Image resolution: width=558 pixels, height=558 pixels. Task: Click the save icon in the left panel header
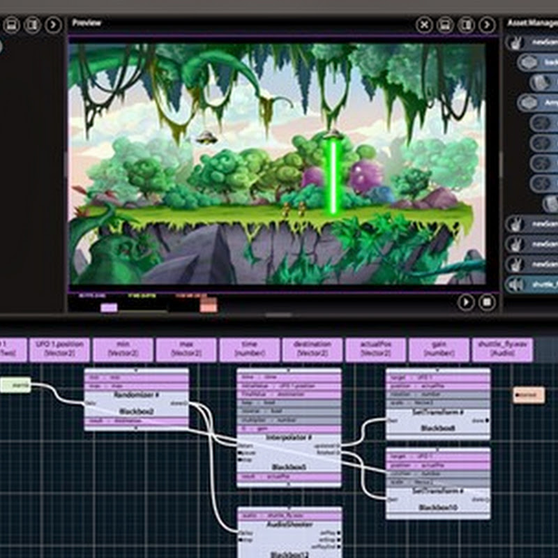(12, 25)
